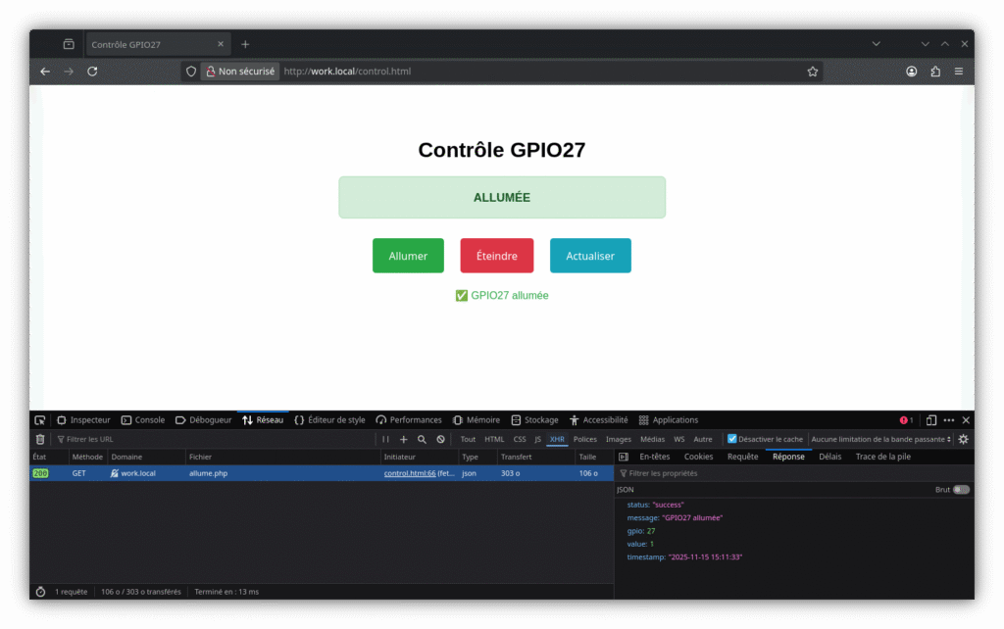Bookmark this page with the star icon
The width and height of the screenshot is (1004, 629).
(x=812, y=72)
